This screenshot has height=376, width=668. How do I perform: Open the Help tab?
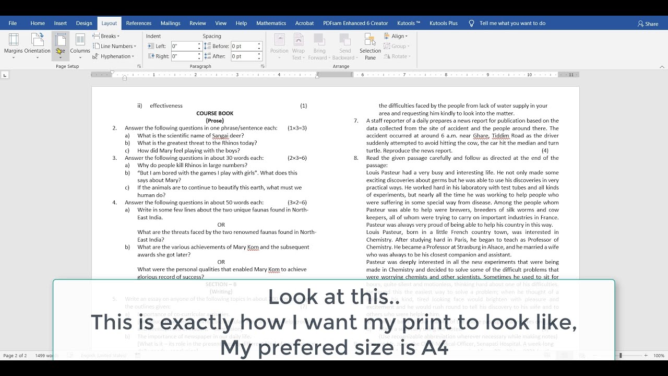pos(241,23)
